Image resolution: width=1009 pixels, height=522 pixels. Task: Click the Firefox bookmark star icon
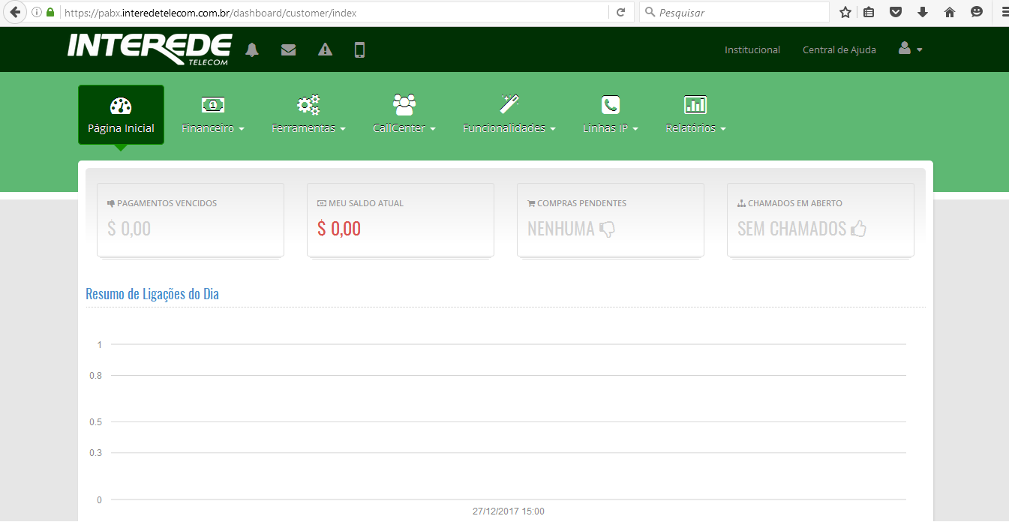tap(845, 12)
